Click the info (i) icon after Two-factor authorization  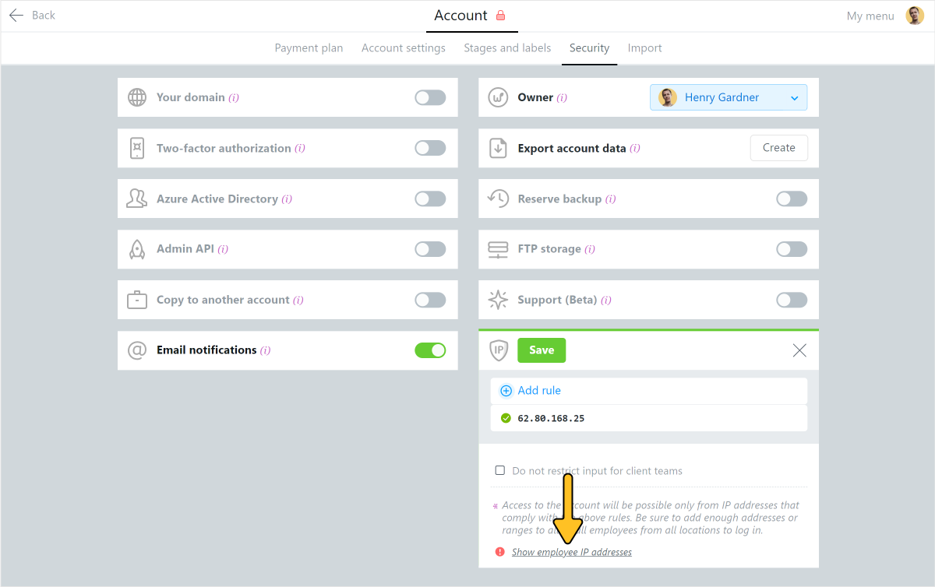point(300,149)
